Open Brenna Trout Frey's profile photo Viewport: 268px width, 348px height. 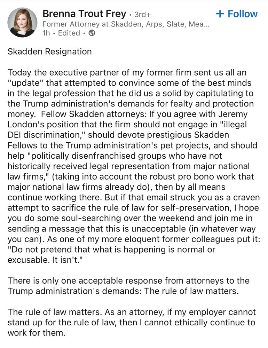coord(22,22)
